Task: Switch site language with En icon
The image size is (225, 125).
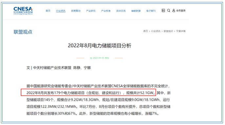Action: [163, 10]
